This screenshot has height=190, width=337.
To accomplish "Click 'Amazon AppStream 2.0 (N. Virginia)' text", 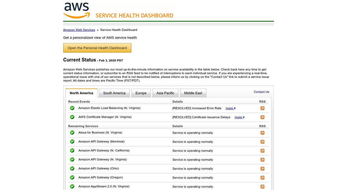I will pyautogui.click(x=104, y=186).
